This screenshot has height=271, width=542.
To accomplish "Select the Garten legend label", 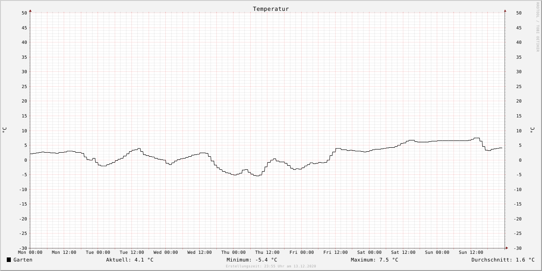I will point(23,260).
